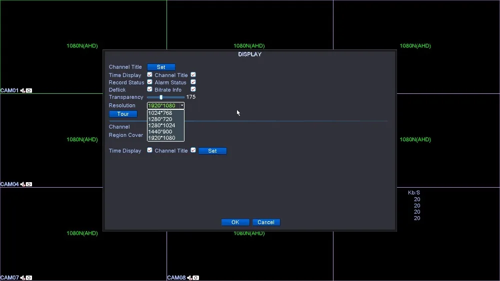Toggle the upper Time Display checkbox
Image resolution: width=500 pixels, height=281 pixels.
click(149, 75)
